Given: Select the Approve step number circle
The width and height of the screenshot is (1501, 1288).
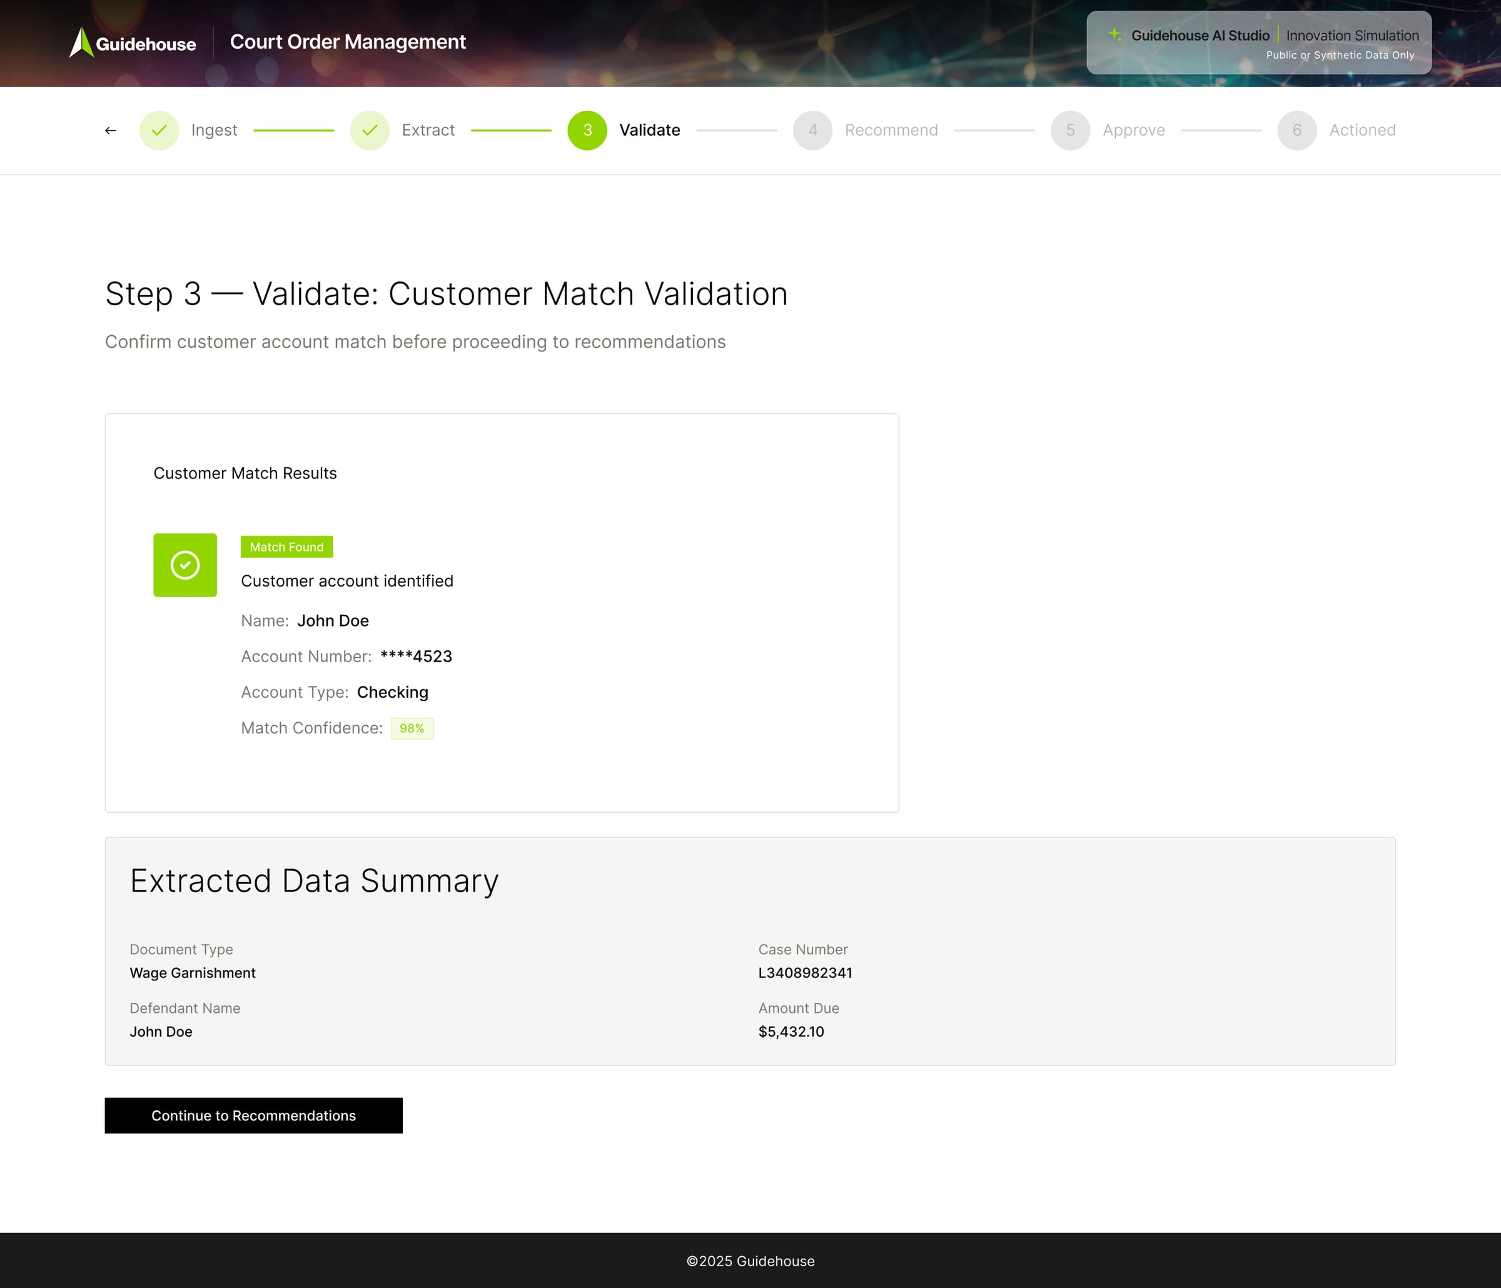Looking at the screenshot, I should click(1070, 131).
